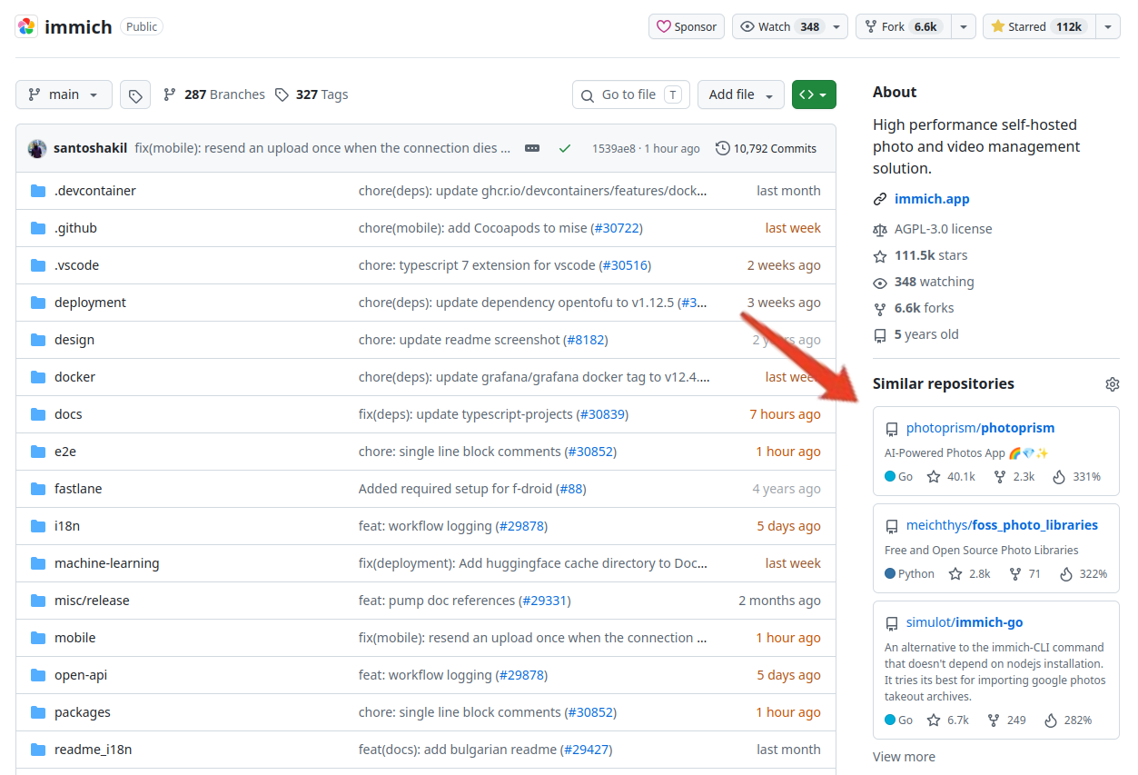Click the star icon beside 111.5k stars
Image resolution: width=1138 pixels, height=775 pixels.
(879, 256)
